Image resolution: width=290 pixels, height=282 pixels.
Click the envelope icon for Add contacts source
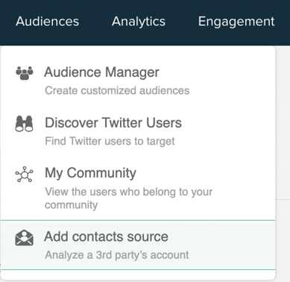pyautogui.click(x=24, y=238)
